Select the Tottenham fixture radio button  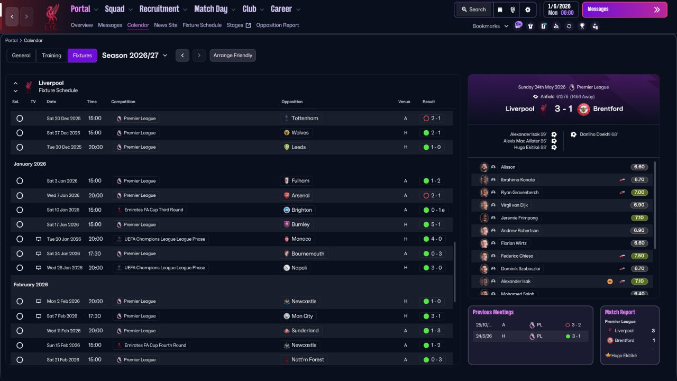20,119
